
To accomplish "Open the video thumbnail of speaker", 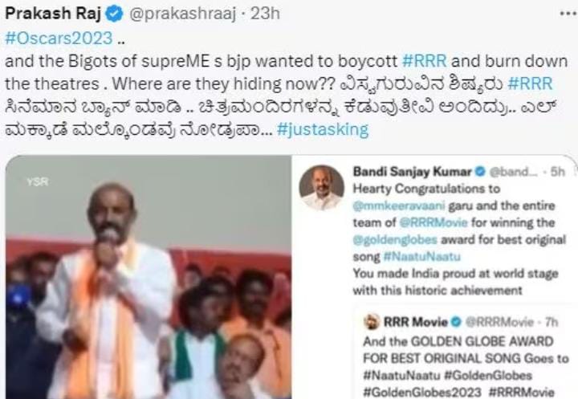I will click(x=149, y=277).
